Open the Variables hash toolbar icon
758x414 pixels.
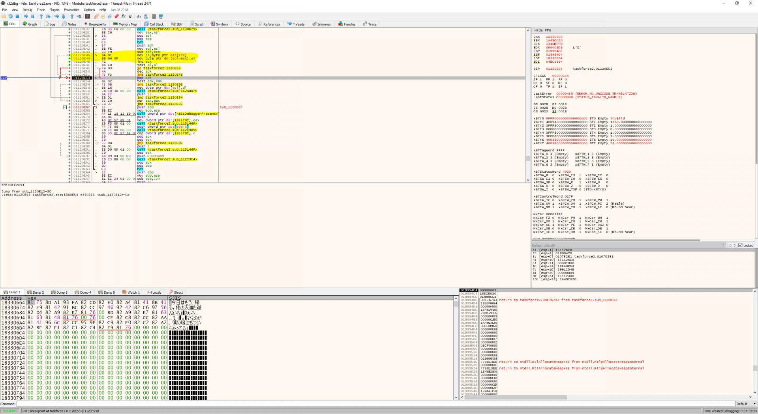click(130, 16)
